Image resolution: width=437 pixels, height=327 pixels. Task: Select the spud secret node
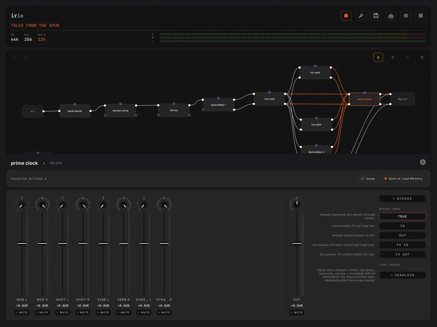click(75, 111)
